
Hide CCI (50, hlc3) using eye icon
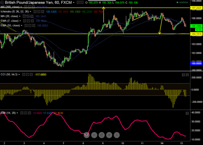(x=24, y=75)
